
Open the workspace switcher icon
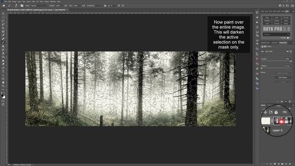click(288, 6)
